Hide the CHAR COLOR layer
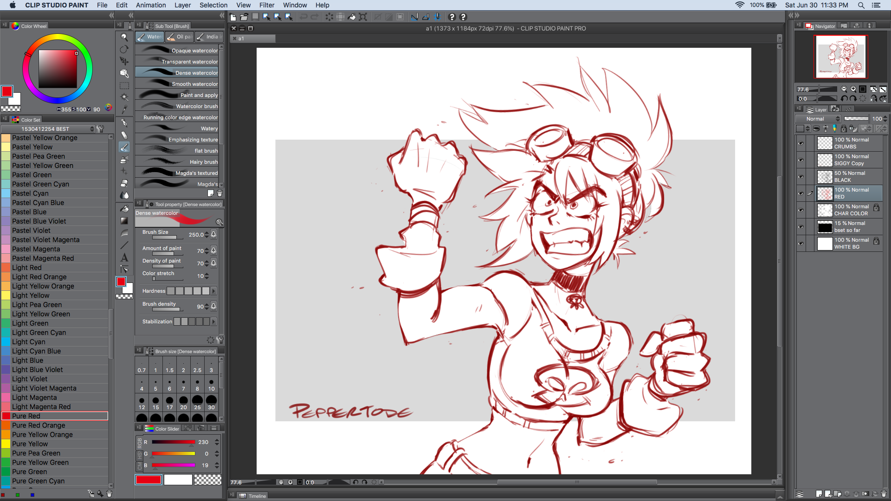891x501 pixels. point(801,210)
